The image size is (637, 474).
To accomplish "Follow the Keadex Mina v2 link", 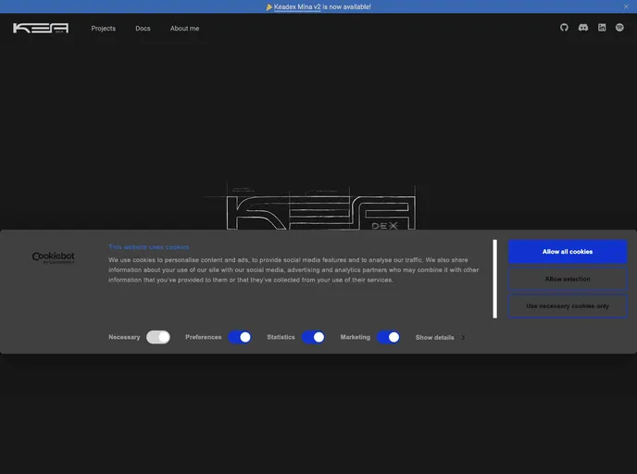I will (297, 6).
